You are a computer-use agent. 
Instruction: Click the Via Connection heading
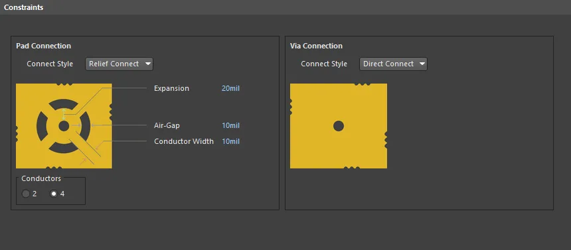coord(316,46)
